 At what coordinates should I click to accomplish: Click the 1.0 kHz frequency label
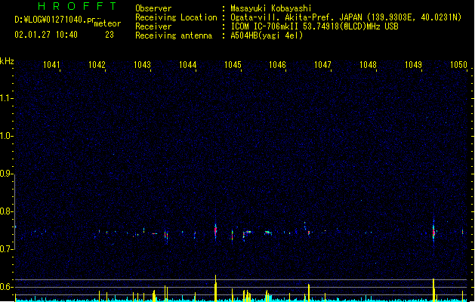tap(6, 136)
